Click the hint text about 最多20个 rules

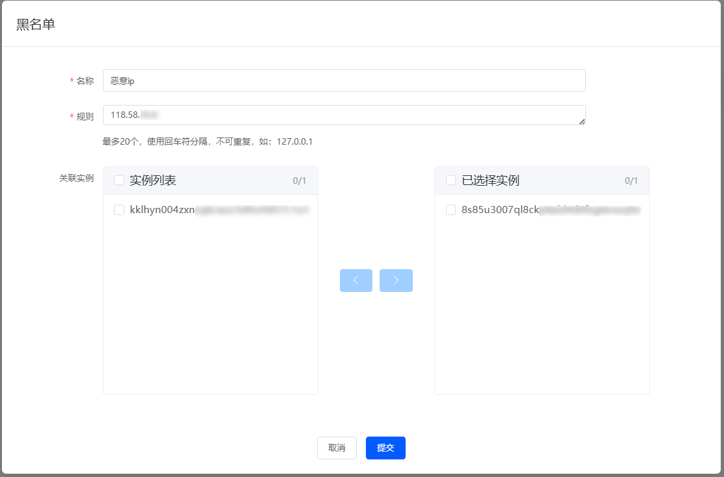click(x=208, y=141)
